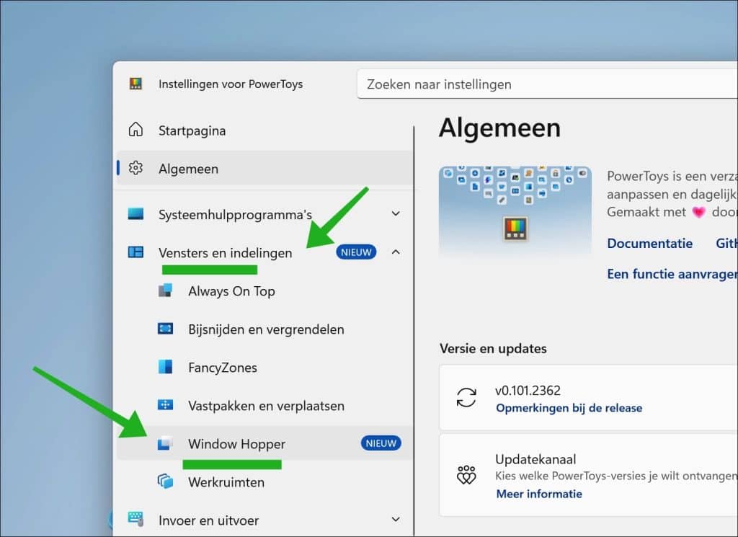This screenshot has width=738, height=537.
Task: Click the PowerToys app logo icon
Action: 135,84
